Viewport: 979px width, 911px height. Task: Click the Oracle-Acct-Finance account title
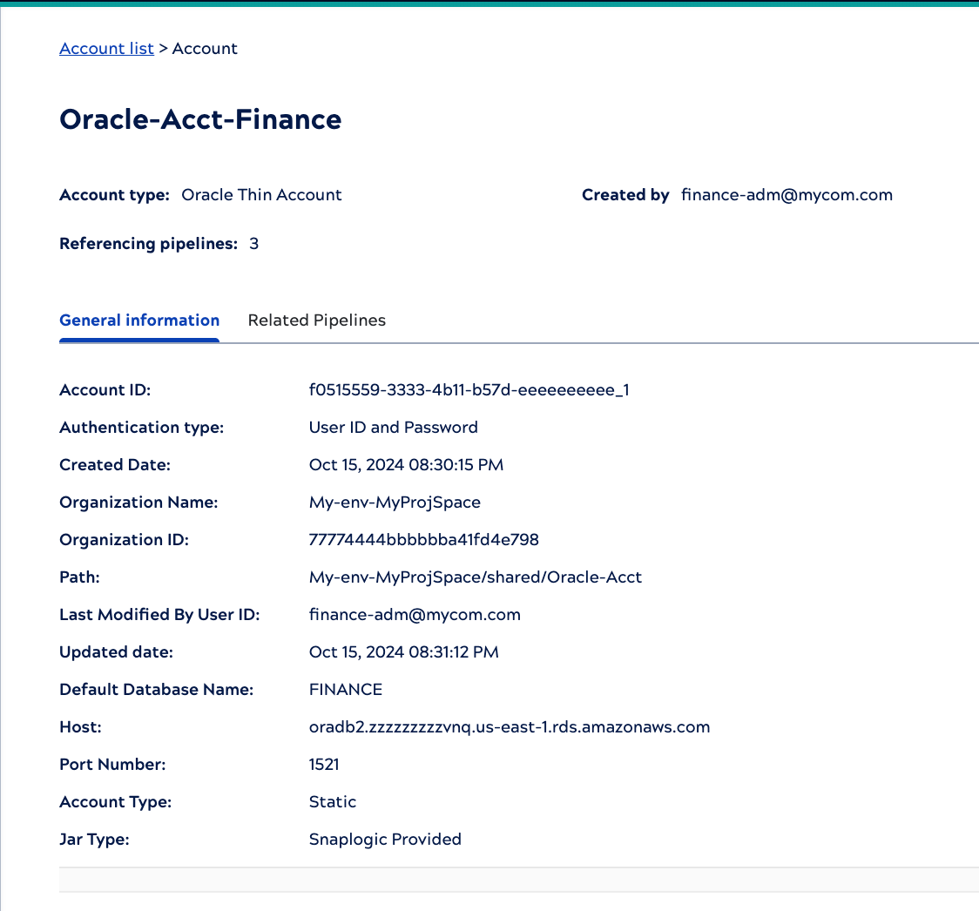click(x=200, y=119)
